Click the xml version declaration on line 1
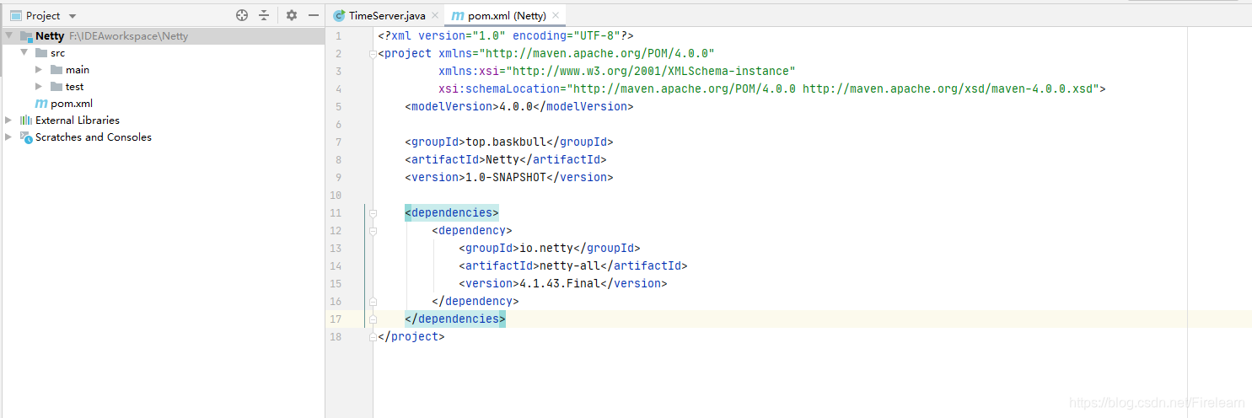 506,35
